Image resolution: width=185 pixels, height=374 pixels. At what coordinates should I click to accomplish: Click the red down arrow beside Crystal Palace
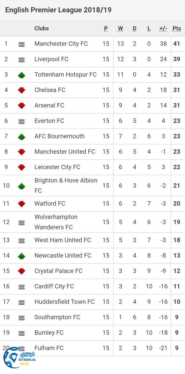point(22,271)
